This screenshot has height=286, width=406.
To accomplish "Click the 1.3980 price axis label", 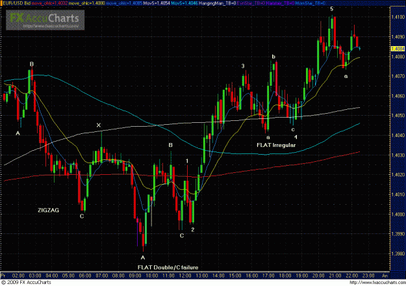I will [398, 253].
